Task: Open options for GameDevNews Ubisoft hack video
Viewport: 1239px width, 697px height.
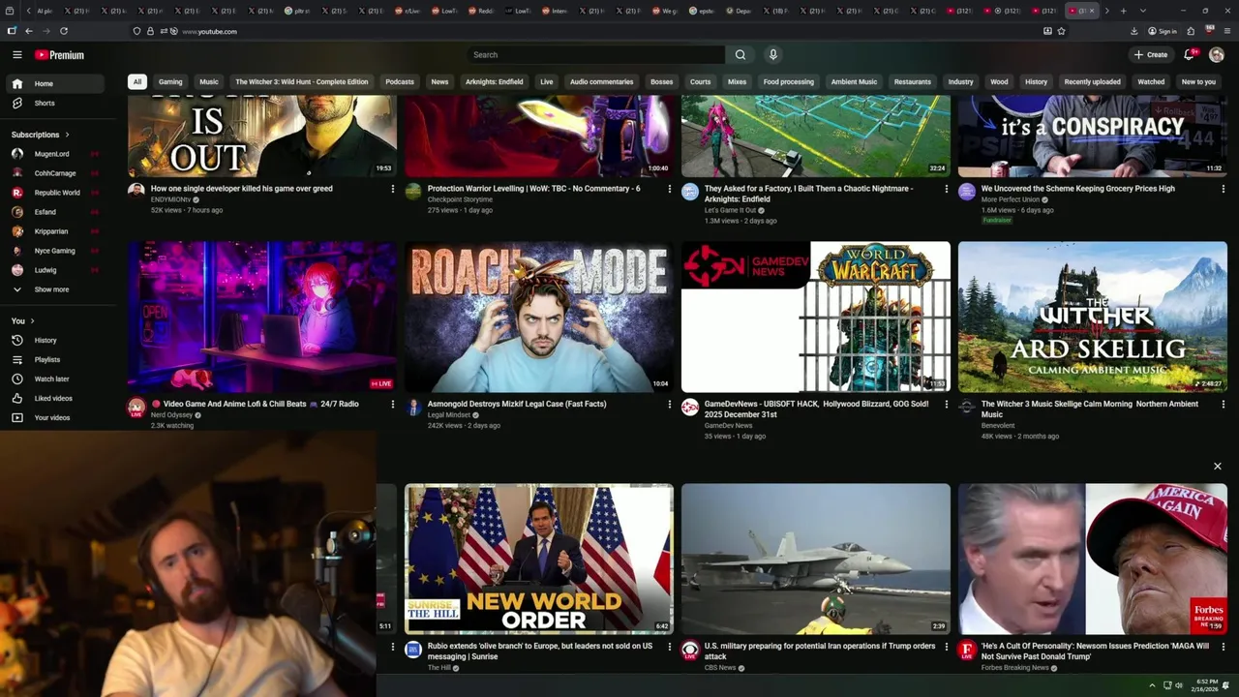Action: click(946, 404)
